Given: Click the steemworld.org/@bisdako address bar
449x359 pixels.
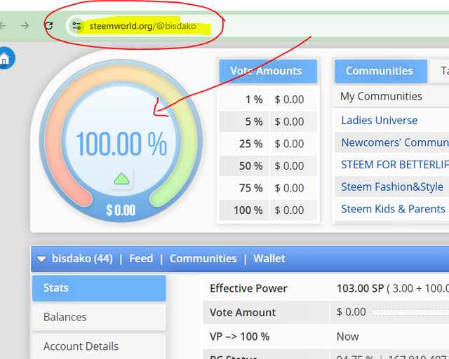Looking at the screenshot, I should [x=142, y=26].
